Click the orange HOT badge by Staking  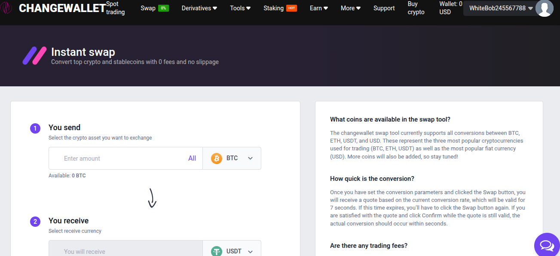(x=291, y=8)
